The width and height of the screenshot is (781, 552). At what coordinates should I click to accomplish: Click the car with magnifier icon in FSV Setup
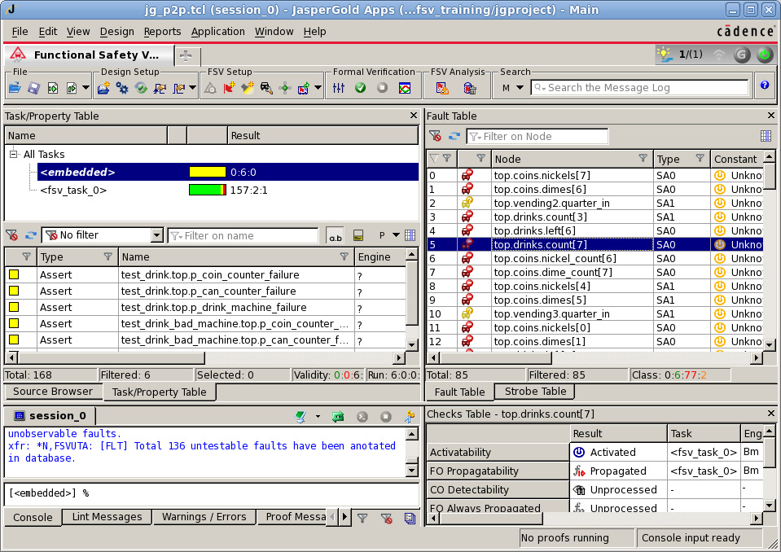pyautogui.click(x=266, y=88)
